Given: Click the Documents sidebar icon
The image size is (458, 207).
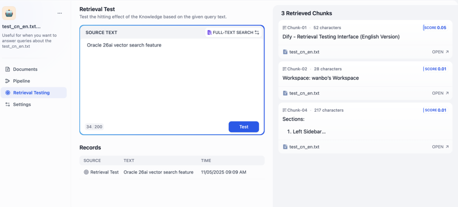Looking at the screenshot, I should pos(8,69).
